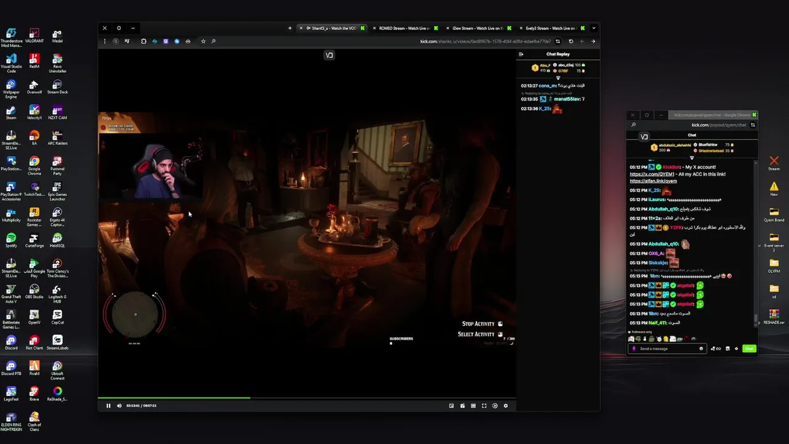
Task: Open Riot Client desktop shortcut
Action: click(x=35, y=343)
